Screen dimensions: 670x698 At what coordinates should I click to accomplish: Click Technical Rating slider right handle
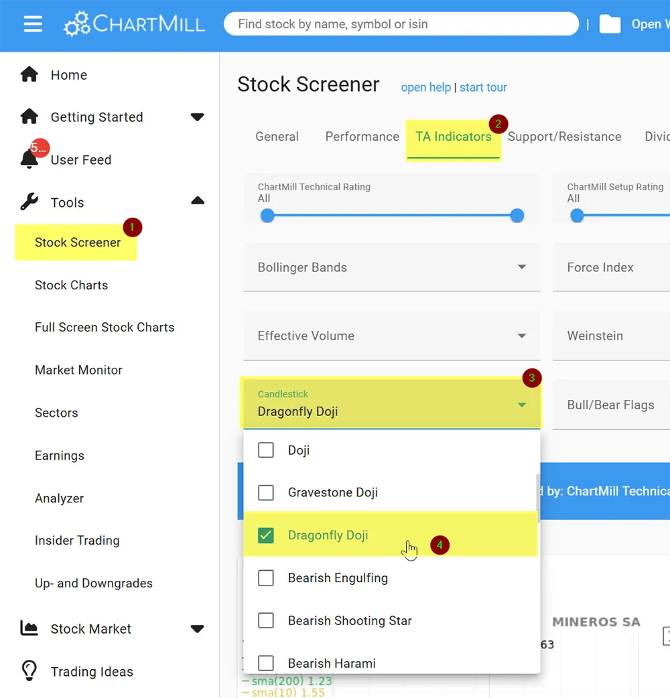517,216
